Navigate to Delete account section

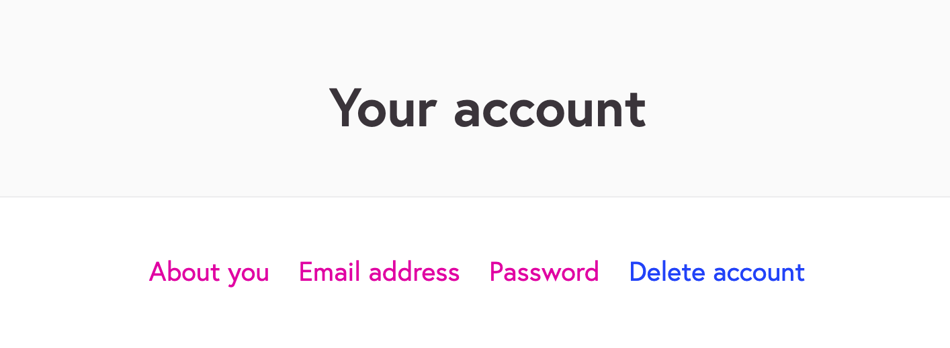pos(717,272)
